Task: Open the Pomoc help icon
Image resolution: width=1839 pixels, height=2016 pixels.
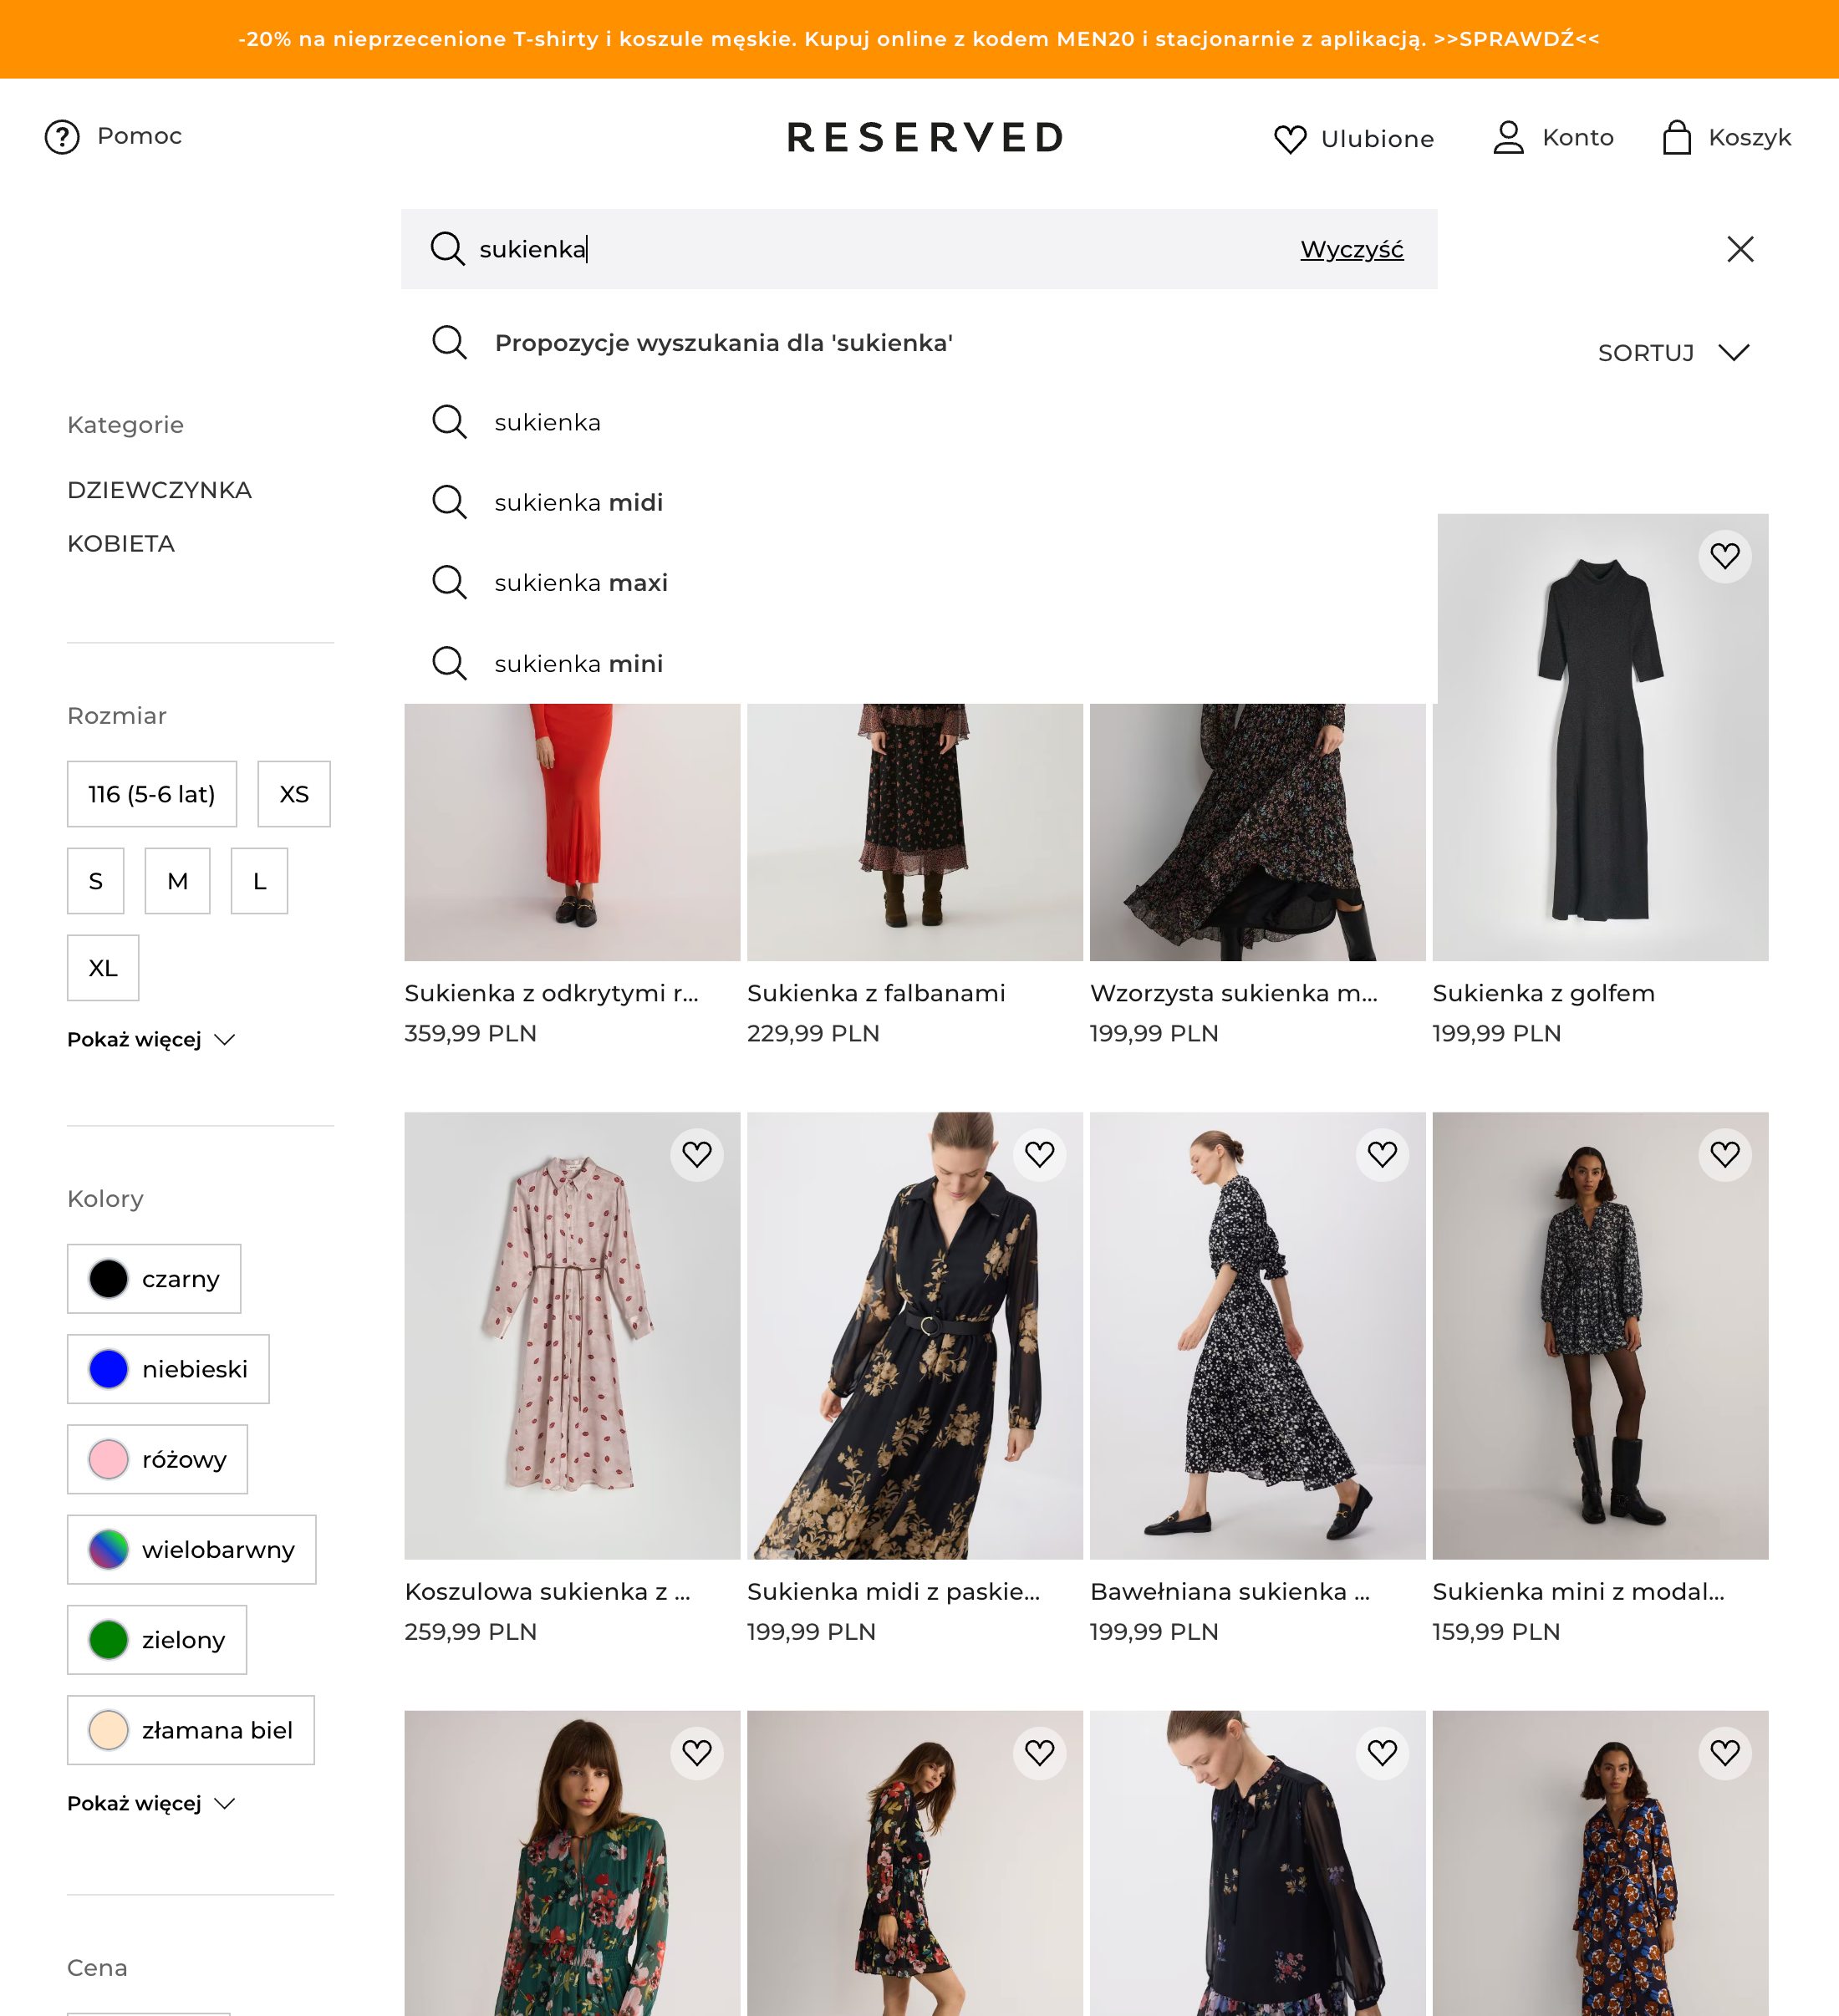Action: 62,137
